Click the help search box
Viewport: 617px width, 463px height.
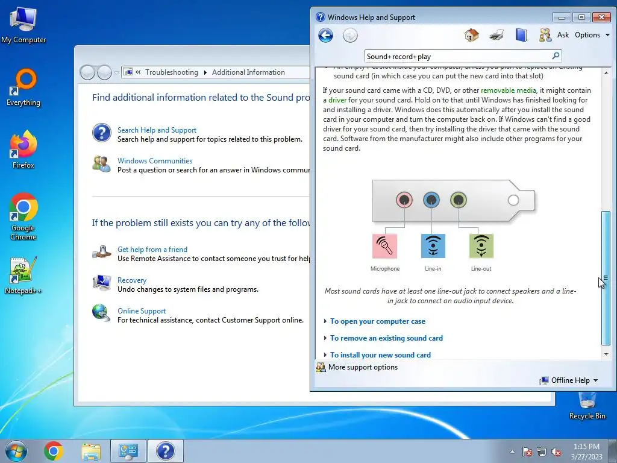pyautogui.click(x=458, y=56)
